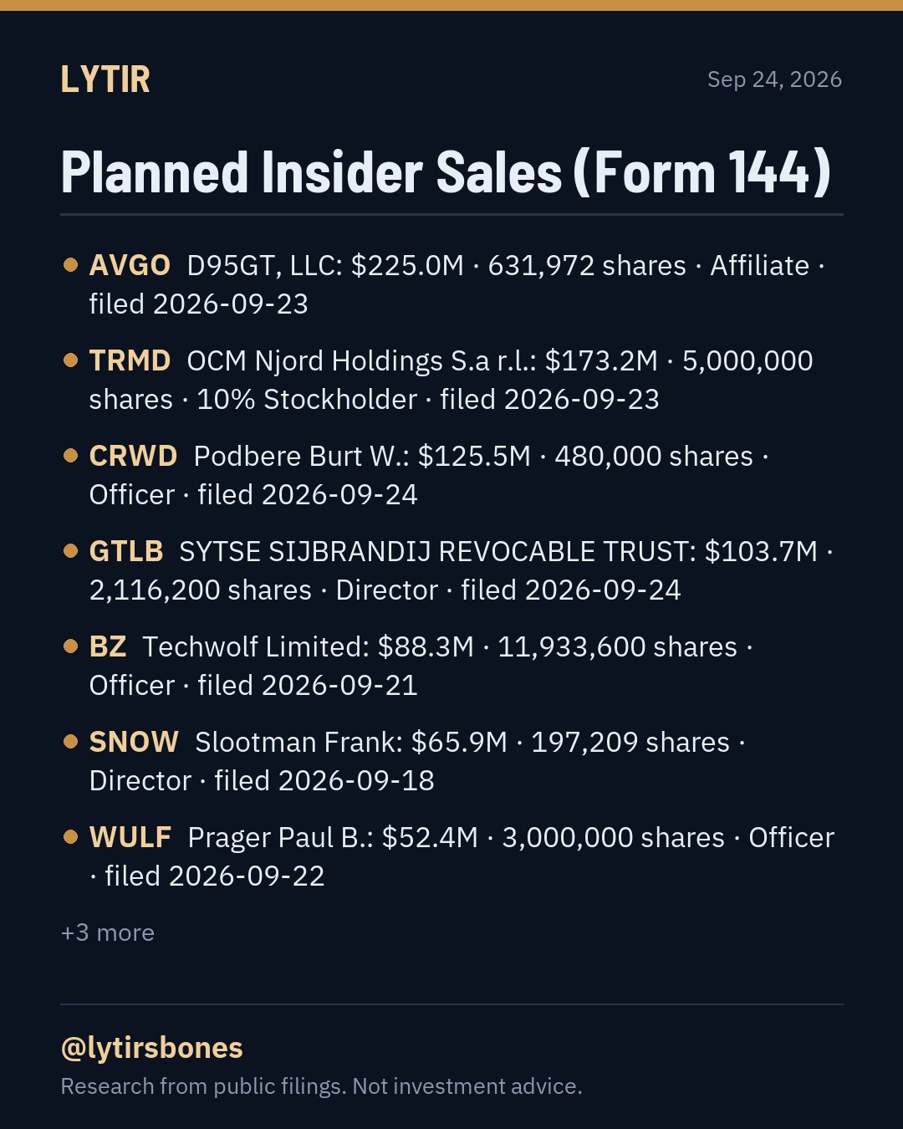Click the orange bullet beside SNOW
This screenshot has width=903, height=1129.
pyautogui.click(x=70, y=742)
